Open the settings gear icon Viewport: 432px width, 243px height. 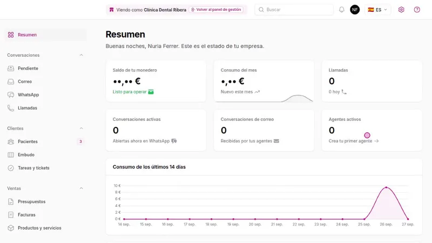[x=401, y=10]
